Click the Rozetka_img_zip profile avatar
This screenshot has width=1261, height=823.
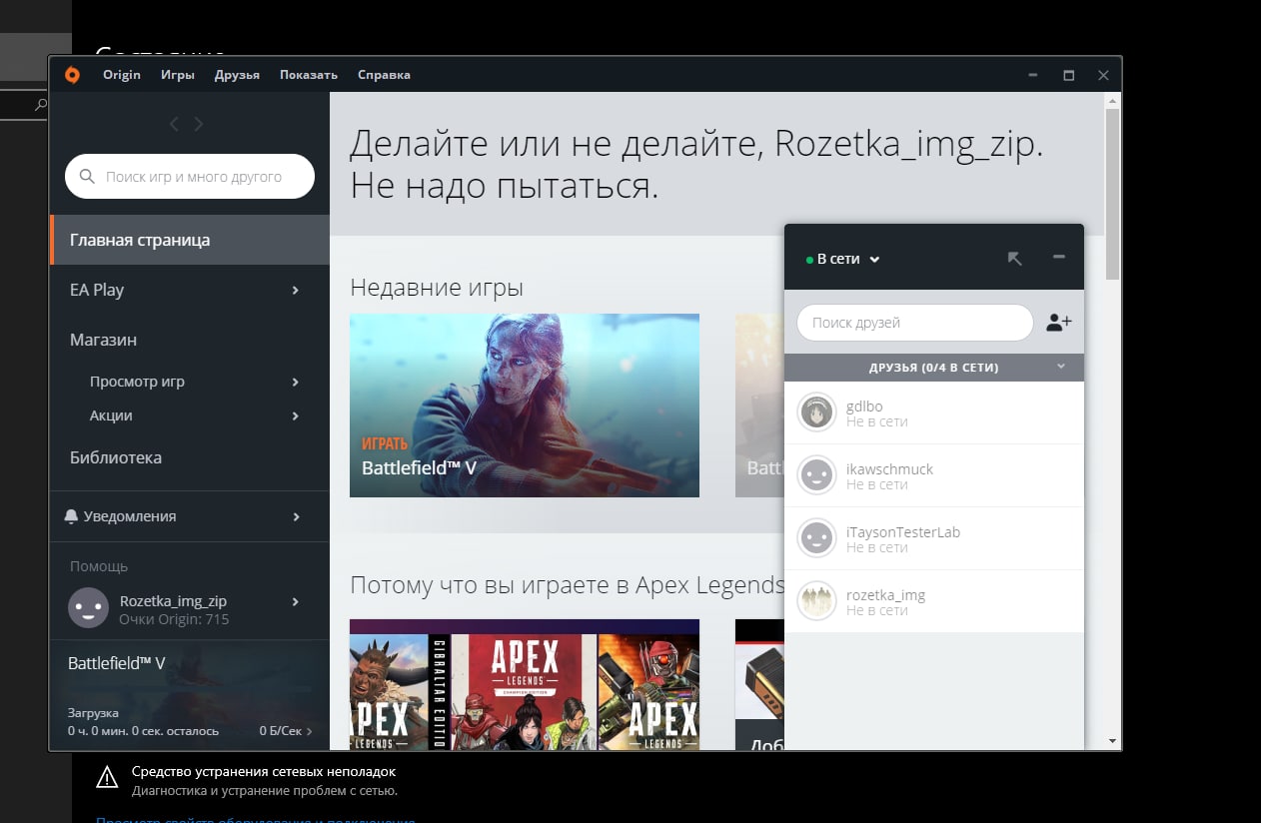88,608
